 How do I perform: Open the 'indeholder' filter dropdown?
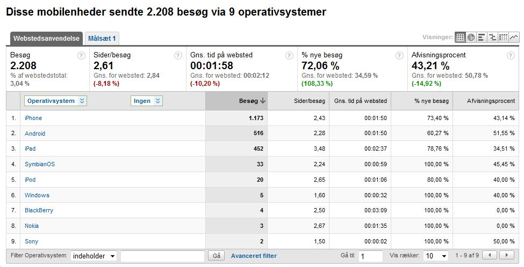coord(94,256)
